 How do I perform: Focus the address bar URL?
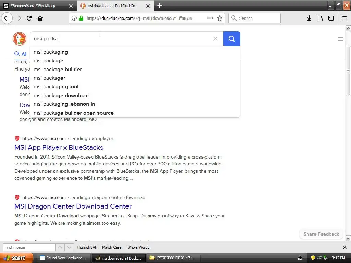140,18
